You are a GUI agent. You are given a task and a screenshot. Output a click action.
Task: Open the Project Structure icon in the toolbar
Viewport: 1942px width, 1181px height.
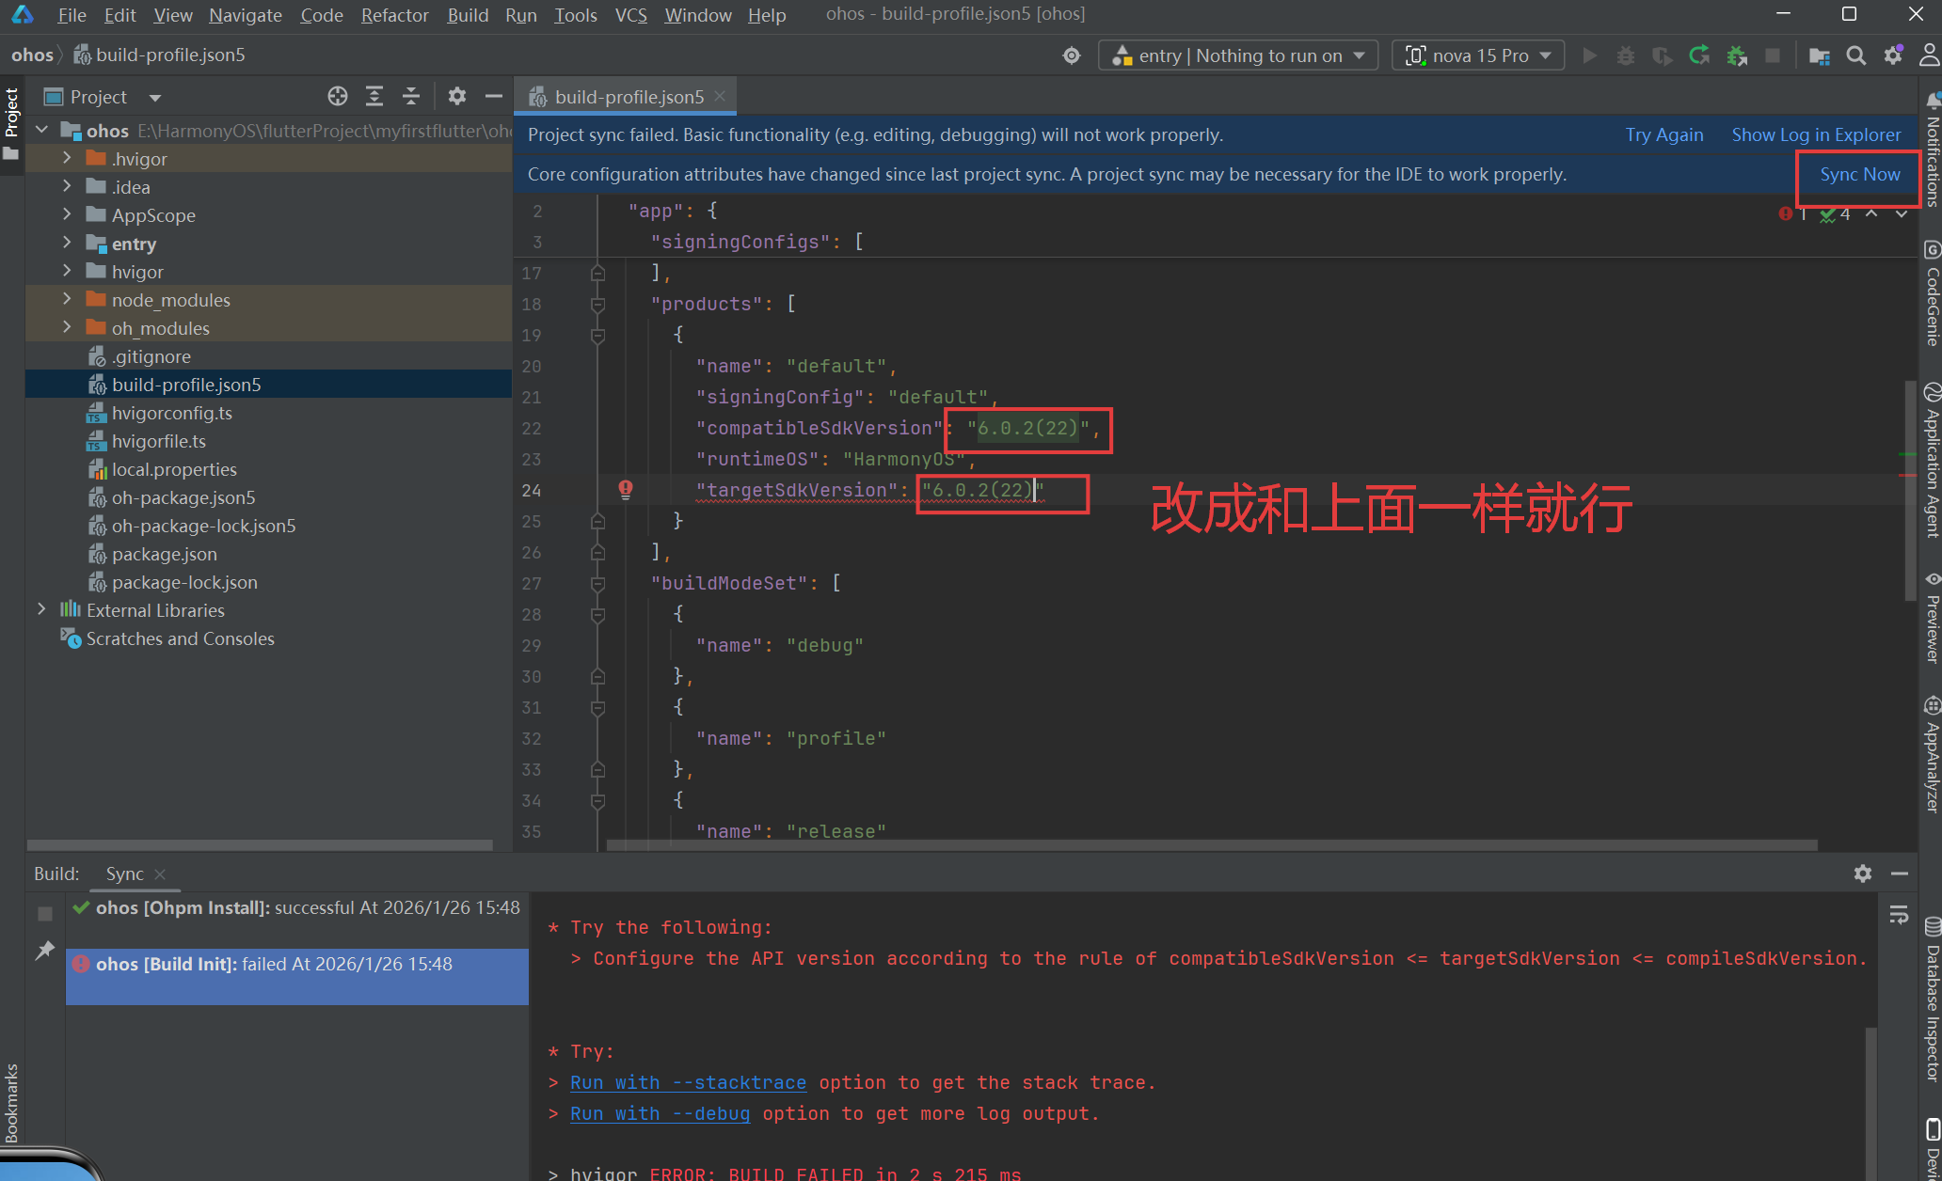point(1819,55)
